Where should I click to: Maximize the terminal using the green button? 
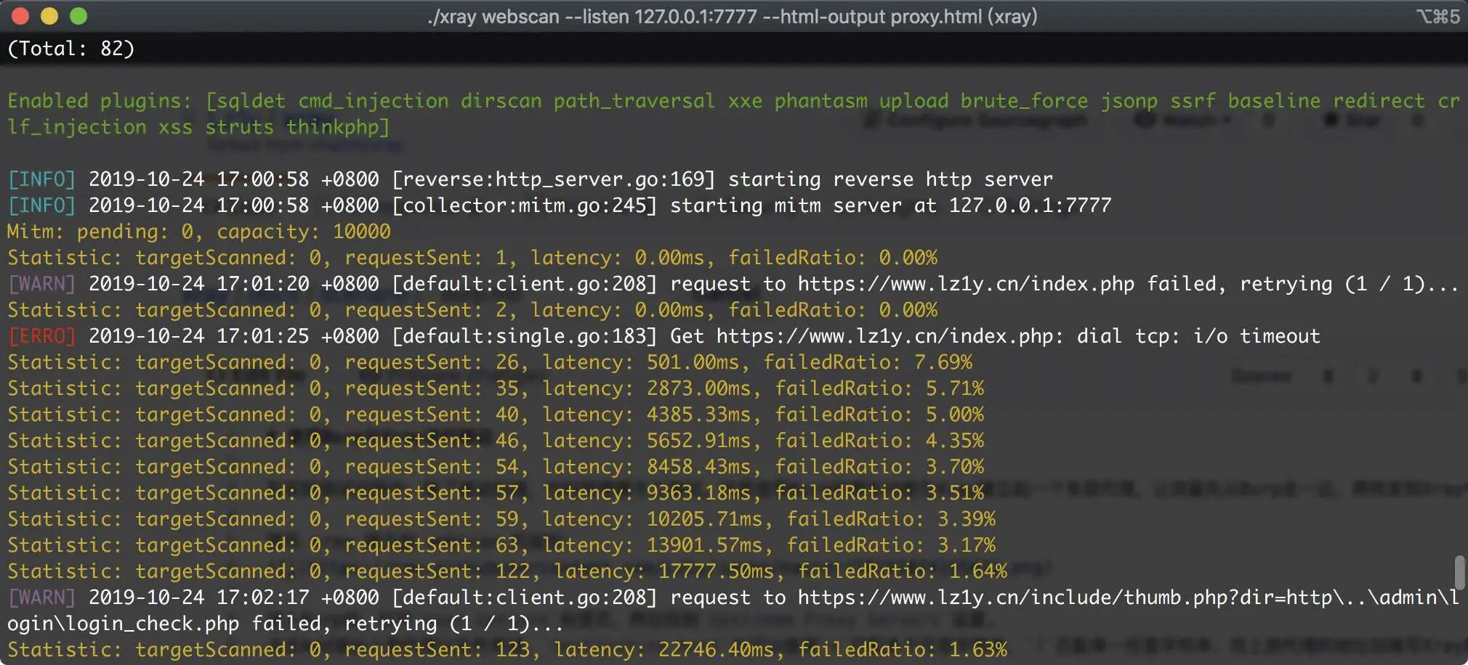[x=78, y=16]
